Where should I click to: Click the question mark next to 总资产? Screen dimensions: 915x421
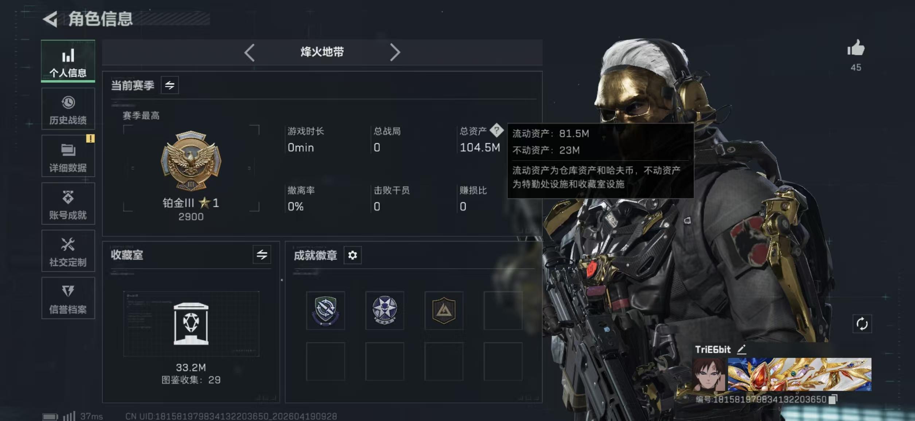pyautogui.click(x=497, y=130)
